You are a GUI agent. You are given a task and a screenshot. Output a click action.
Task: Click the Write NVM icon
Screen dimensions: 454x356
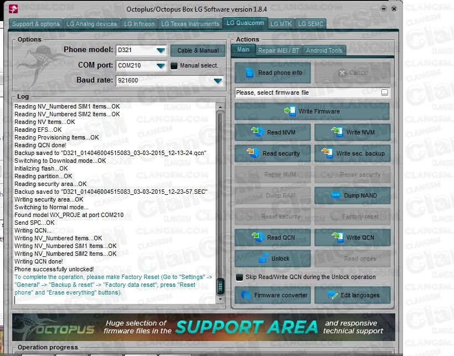pyautogui.click(x=337, y=132)
